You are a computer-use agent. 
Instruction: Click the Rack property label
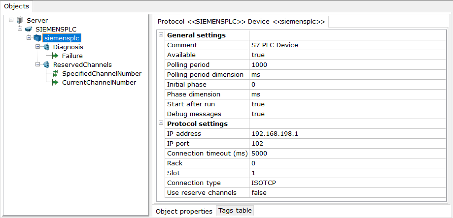[175, 163]
